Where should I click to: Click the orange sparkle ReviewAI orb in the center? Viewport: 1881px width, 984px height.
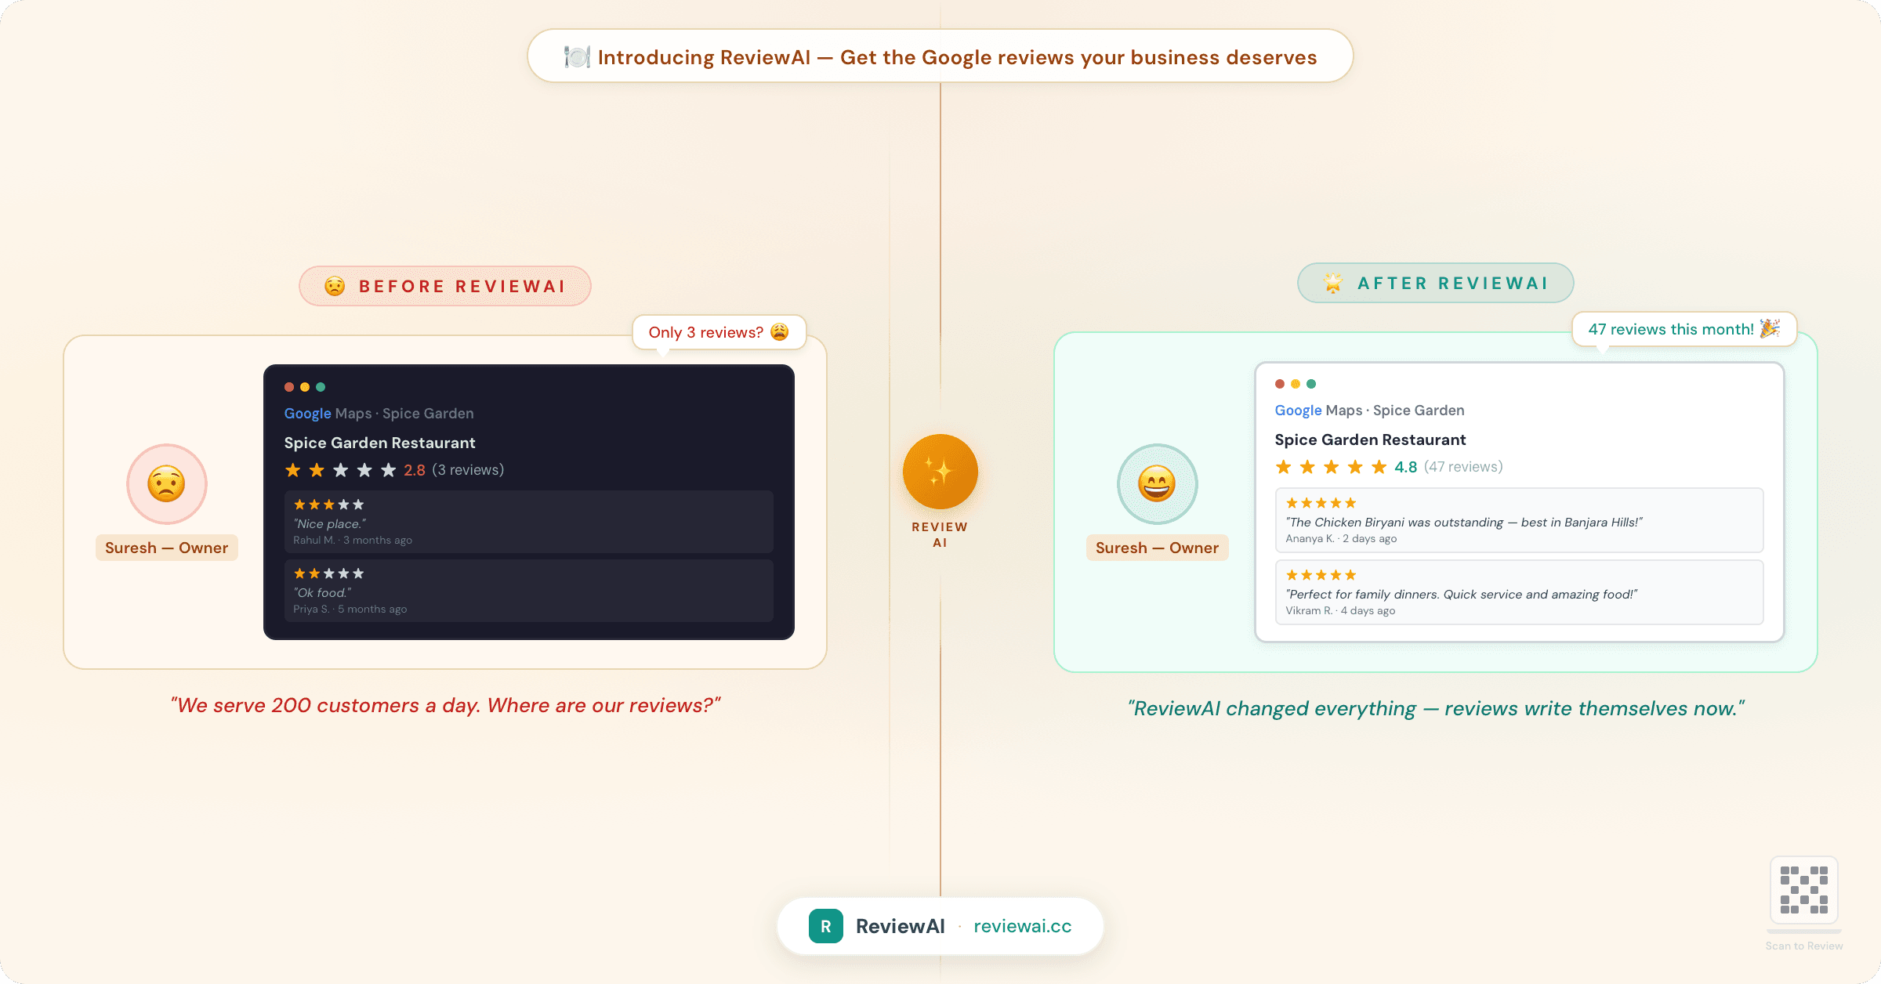click(x=940, y=472)
